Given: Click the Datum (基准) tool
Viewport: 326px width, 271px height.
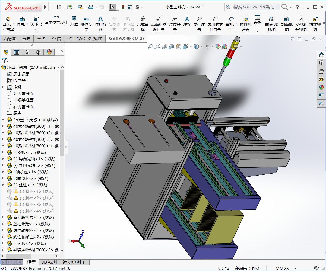Looking at the screenshot, I should tap(74, 21).
